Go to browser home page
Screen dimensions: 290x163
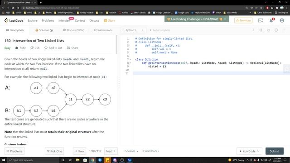(18, 8)
